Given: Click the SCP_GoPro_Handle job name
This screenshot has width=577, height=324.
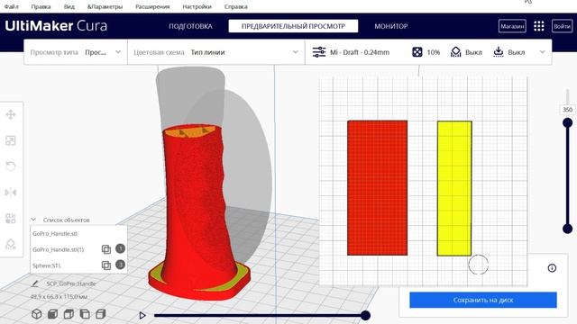Looking at the screenshot, I should [71, 283].
